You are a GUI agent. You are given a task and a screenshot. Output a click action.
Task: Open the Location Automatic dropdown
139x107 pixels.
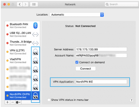[77, 15]
